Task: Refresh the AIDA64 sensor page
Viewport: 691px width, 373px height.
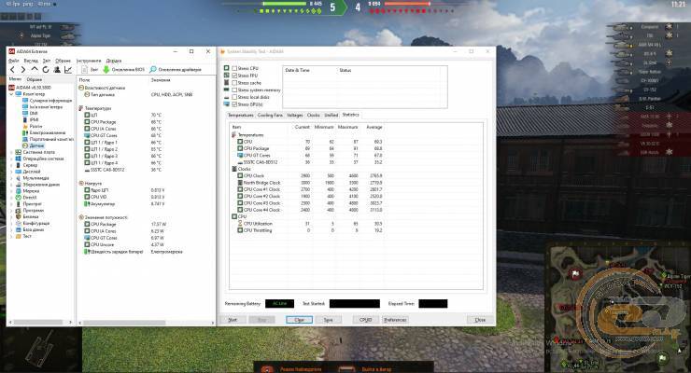Action: pyautogui.click(x=46, y=70)
